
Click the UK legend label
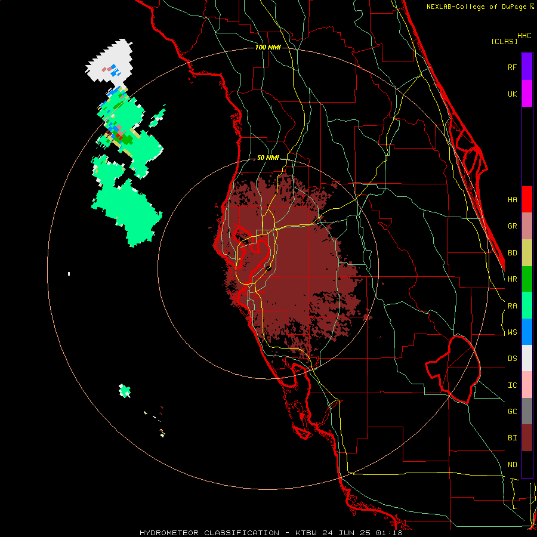[512, 94]
